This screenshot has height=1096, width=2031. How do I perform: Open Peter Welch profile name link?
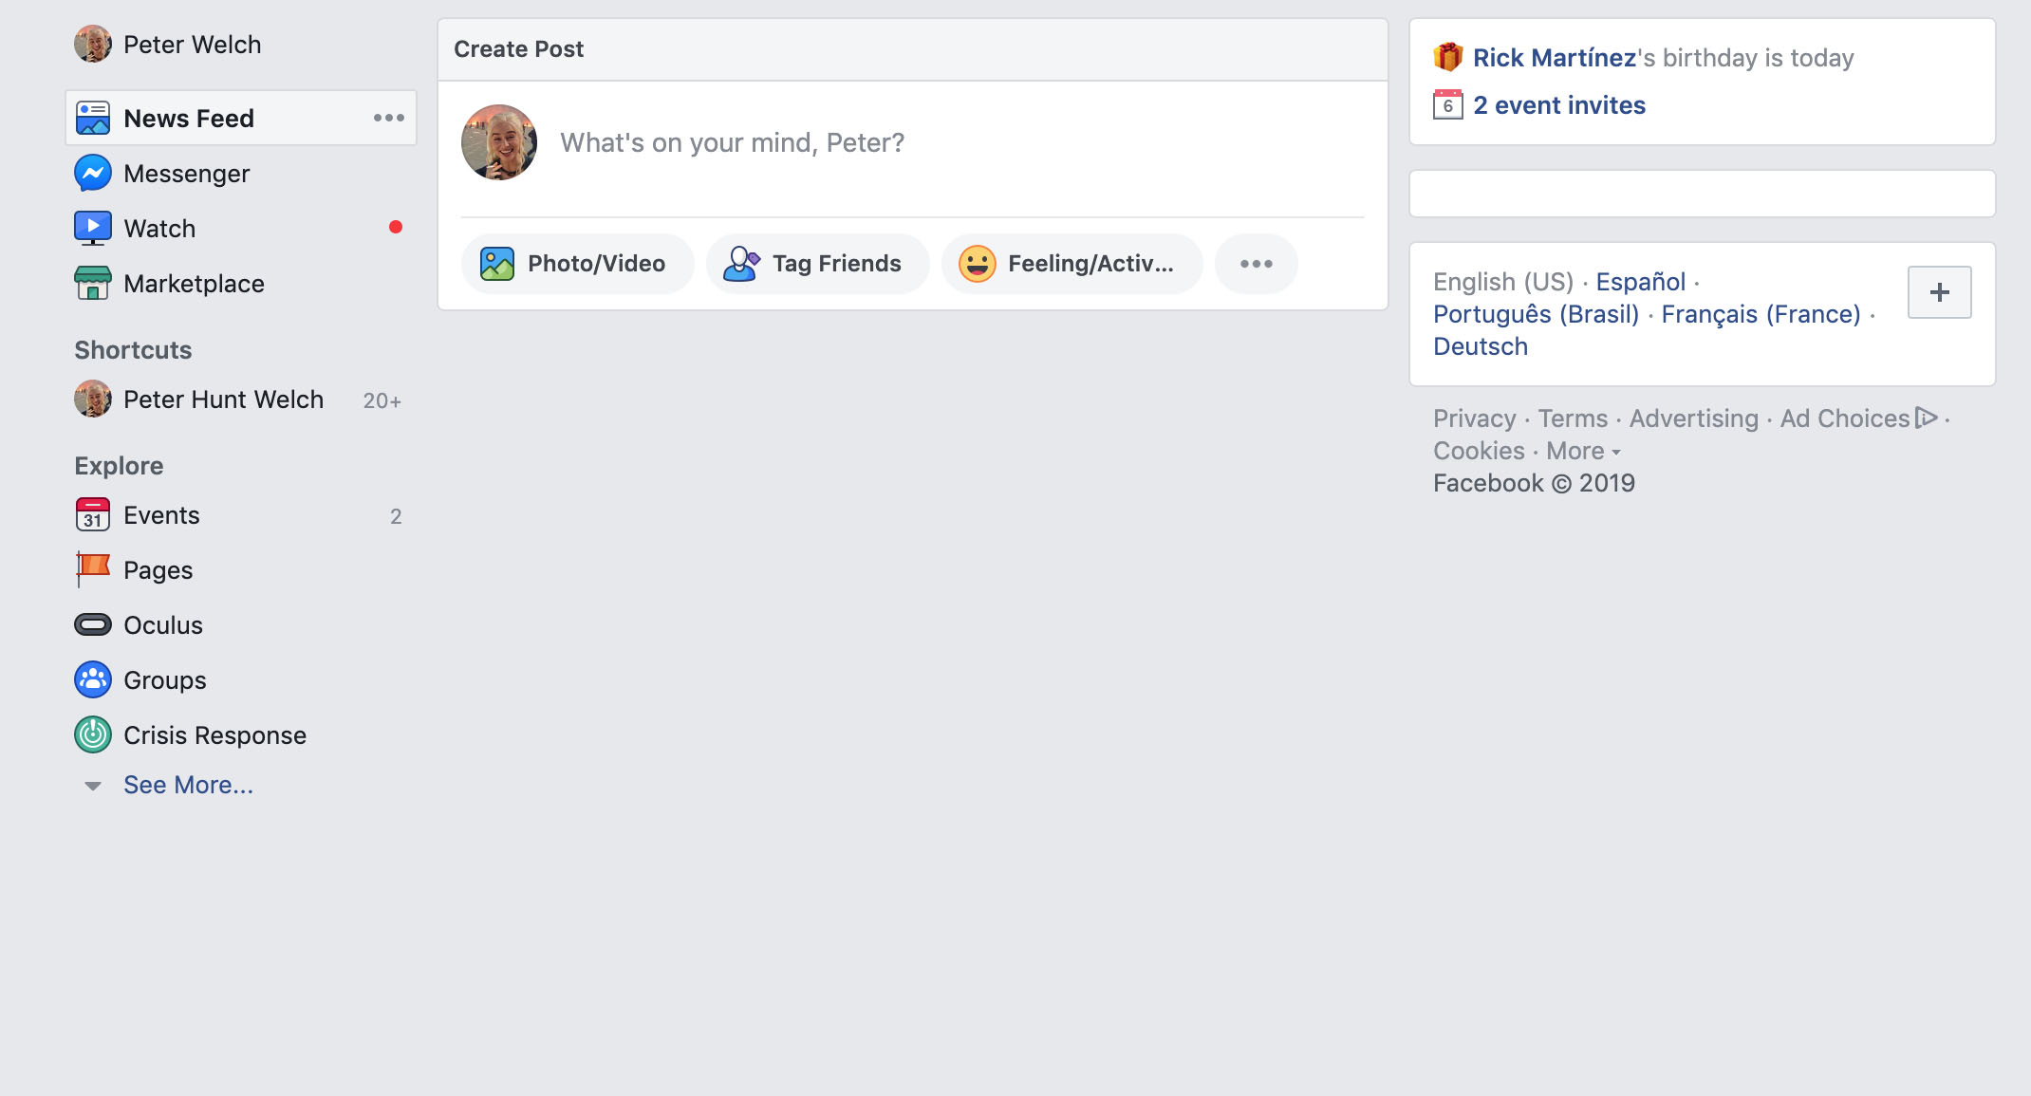pyautogui.click(x=192, y=45)
